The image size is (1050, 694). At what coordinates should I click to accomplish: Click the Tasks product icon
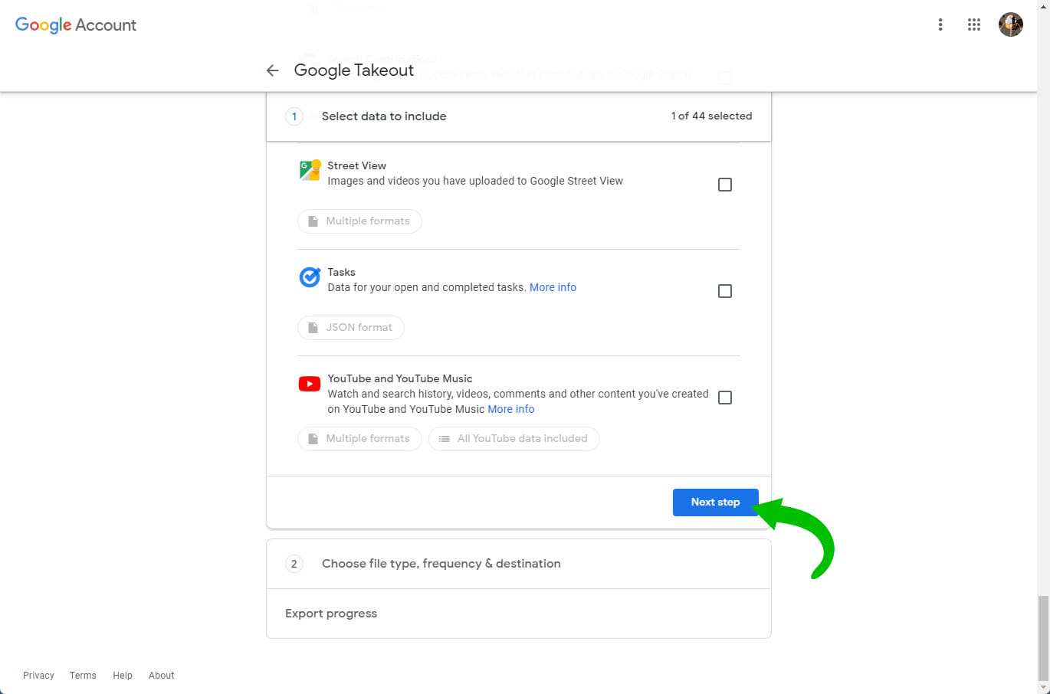click(310, 277)
